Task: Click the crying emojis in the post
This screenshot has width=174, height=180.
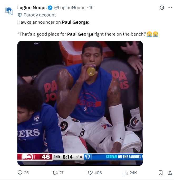Action: click(153, 34)
